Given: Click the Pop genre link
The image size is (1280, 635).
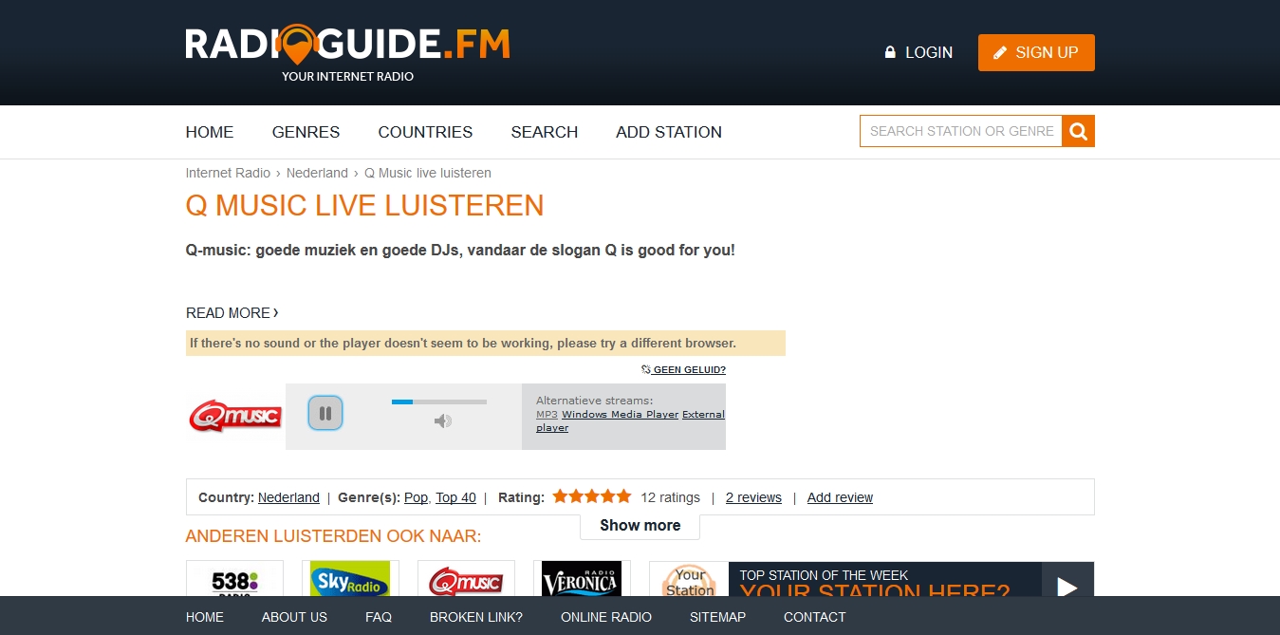Looking at the screenshot, I should [x=416, y=497].
